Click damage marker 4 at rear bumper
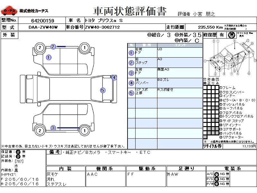 114,78
